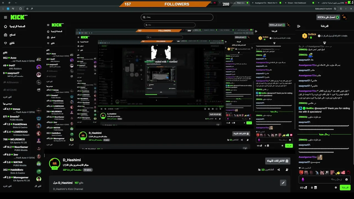Open MOJREMCO EA Sports FC 26 channel
The width and height of the screenshot is (354, 199).
pyautogui.click(x=22, y=141)
